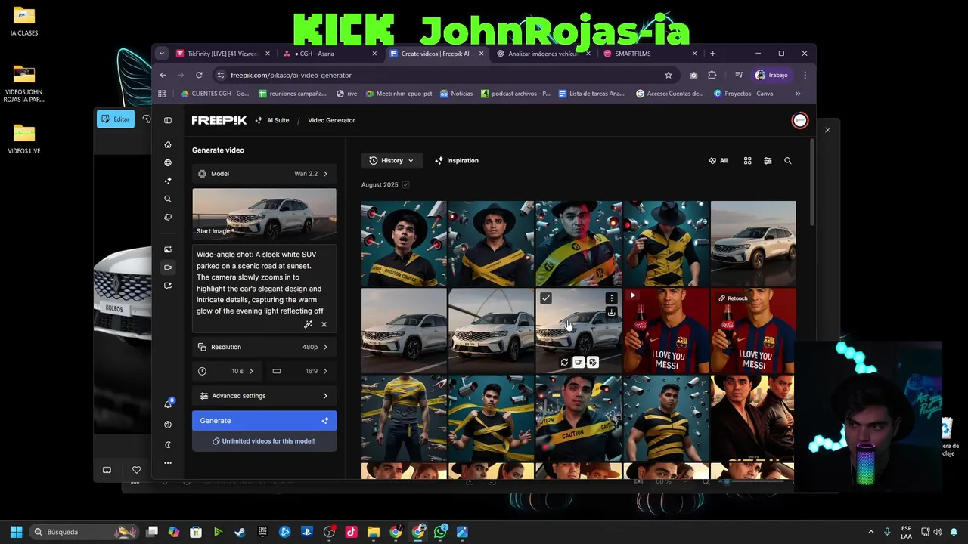Image resolution: width=968 pixels, height=544 pixels.
Task: Switch to SMARTFILMS tab
Action: click(x=651, y=54)
